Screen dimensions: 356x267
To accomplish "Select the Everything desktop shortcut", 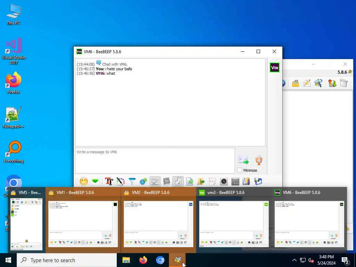I will click(x=14, y=152).
